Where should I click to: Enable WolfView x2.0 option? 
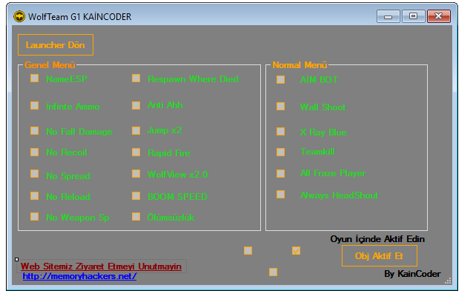136,174
